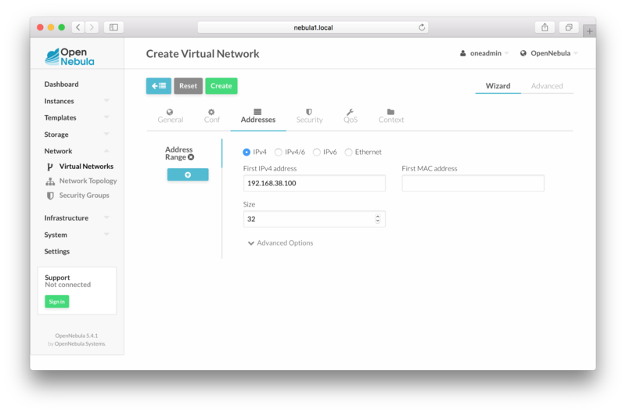Click the First MAC address field
Screen dimensions: 626x413
click(473, 183)
